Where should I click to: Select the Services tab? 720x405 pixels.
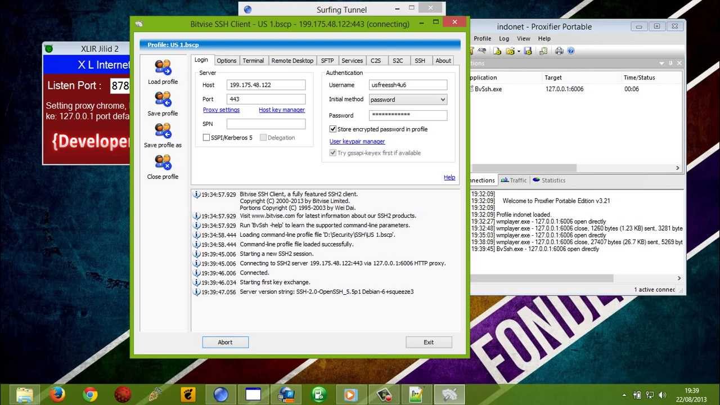point(352,61)
